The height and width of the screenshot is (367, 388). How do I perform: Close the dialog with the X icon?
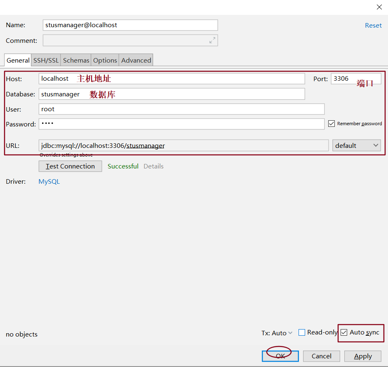[x=379, y=7]
